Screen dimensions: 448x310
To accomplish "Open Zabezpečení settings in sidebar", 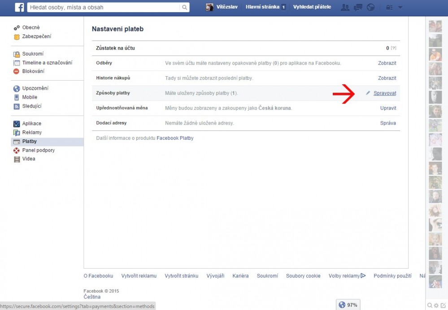I will (x=36, y=36).
